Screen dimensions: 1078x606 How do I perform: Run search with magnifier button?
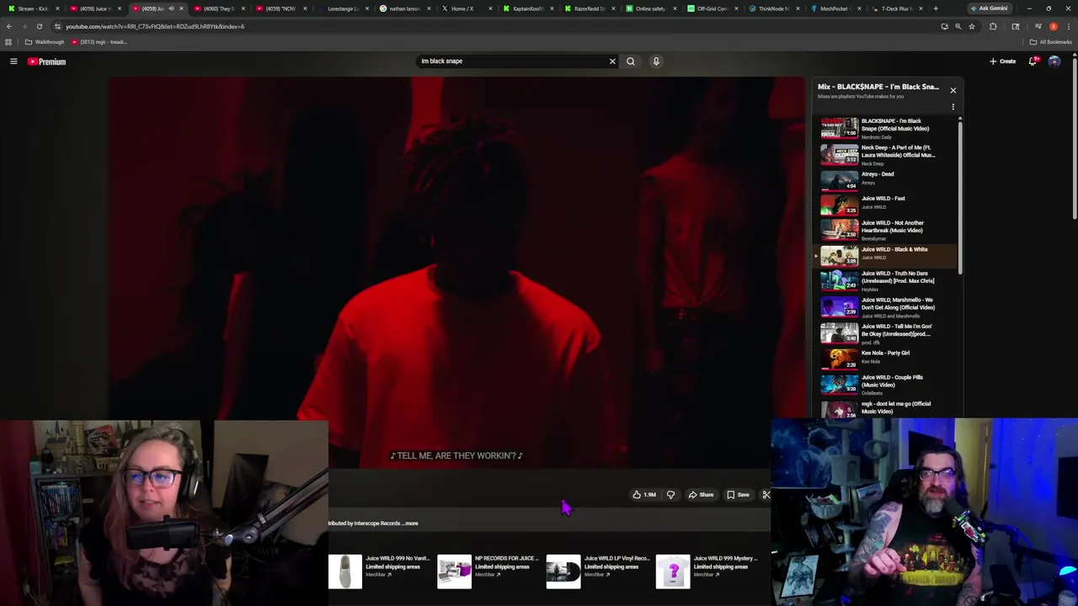630,61
